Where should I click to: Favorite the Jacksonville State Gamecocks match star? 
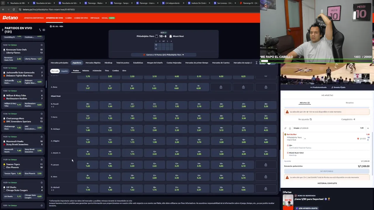pos(41,68)
